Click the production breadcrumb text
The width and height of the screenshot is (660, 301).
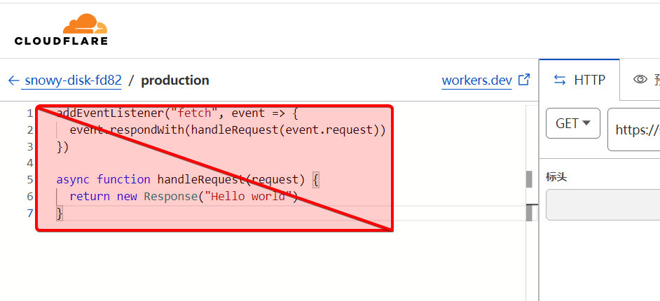coord(175,80)
